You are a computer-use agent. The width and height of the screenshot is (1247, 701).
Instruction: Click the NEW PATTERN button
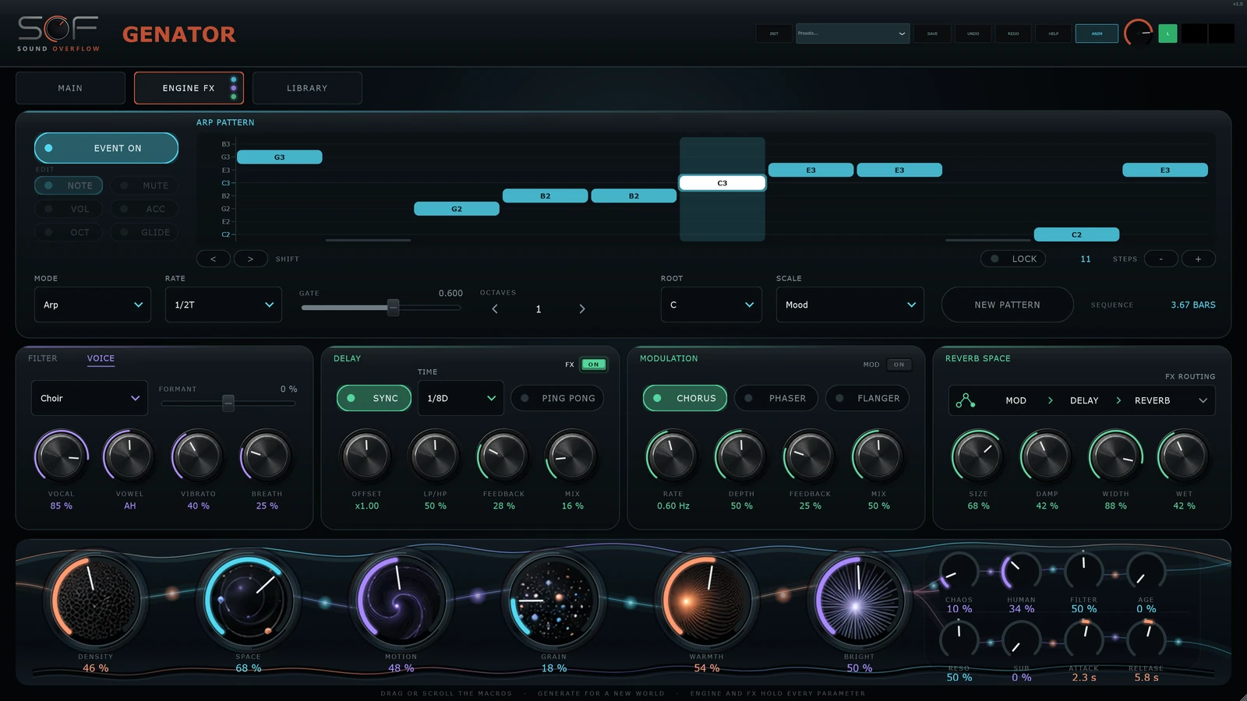coord(1007,305)
